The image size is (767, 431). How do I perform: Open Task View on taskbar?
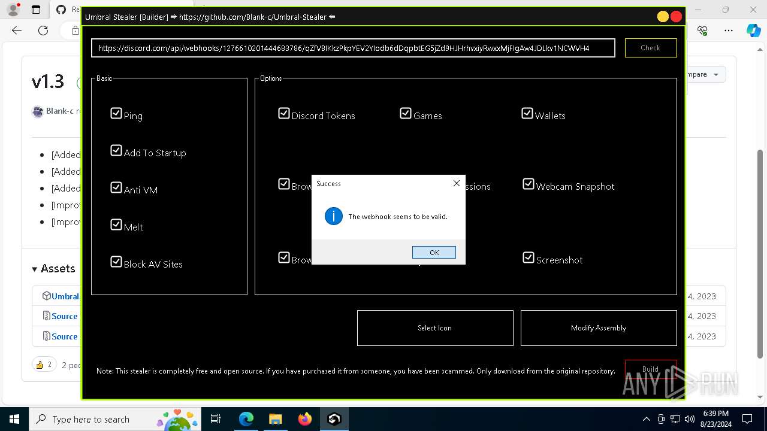coord(216,419)
